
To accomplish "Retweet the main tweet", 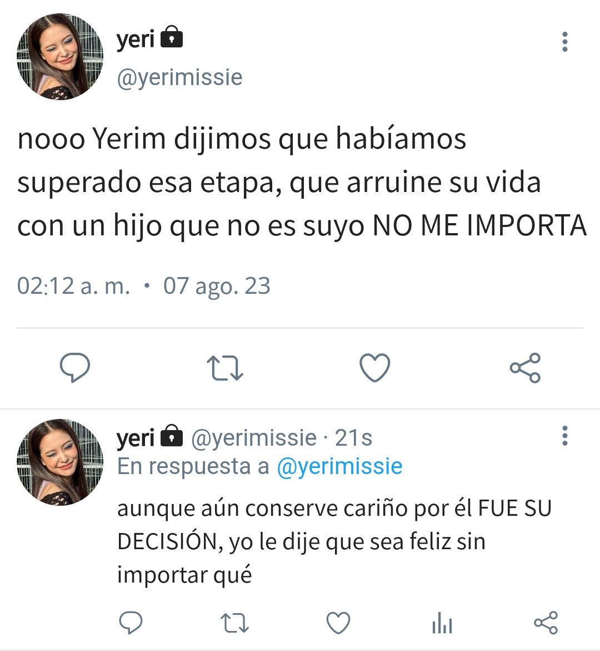I will pos(225,368).
